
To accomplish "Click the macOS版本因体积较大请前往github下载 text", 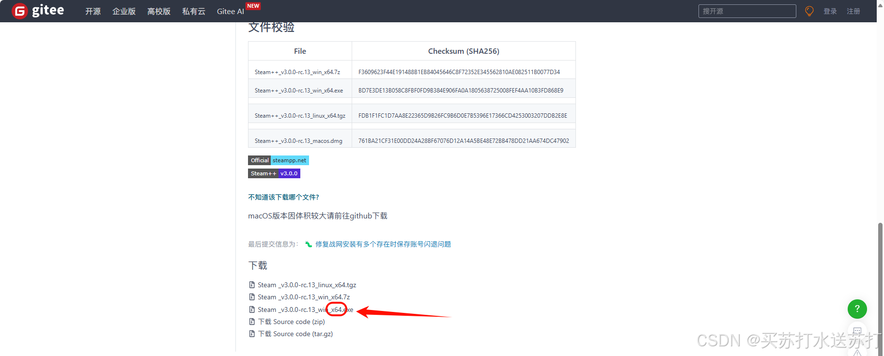I will pyautogui.click(x=318, y=216).
